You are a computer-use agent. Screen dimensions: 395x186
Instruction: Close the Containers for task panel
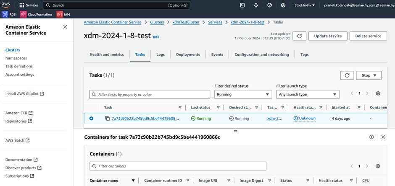click(x=383, y=137)
